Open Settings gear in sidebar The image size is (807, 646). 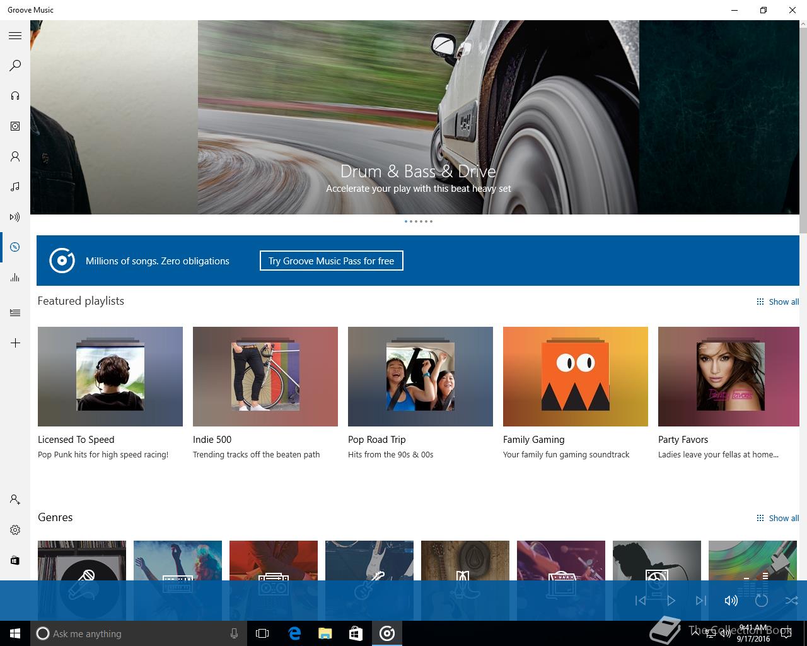[15, 530]
